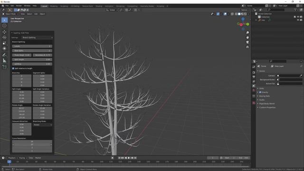
Task: Enable Split relative to length checkbox
Action: click(x=13, y=68)
